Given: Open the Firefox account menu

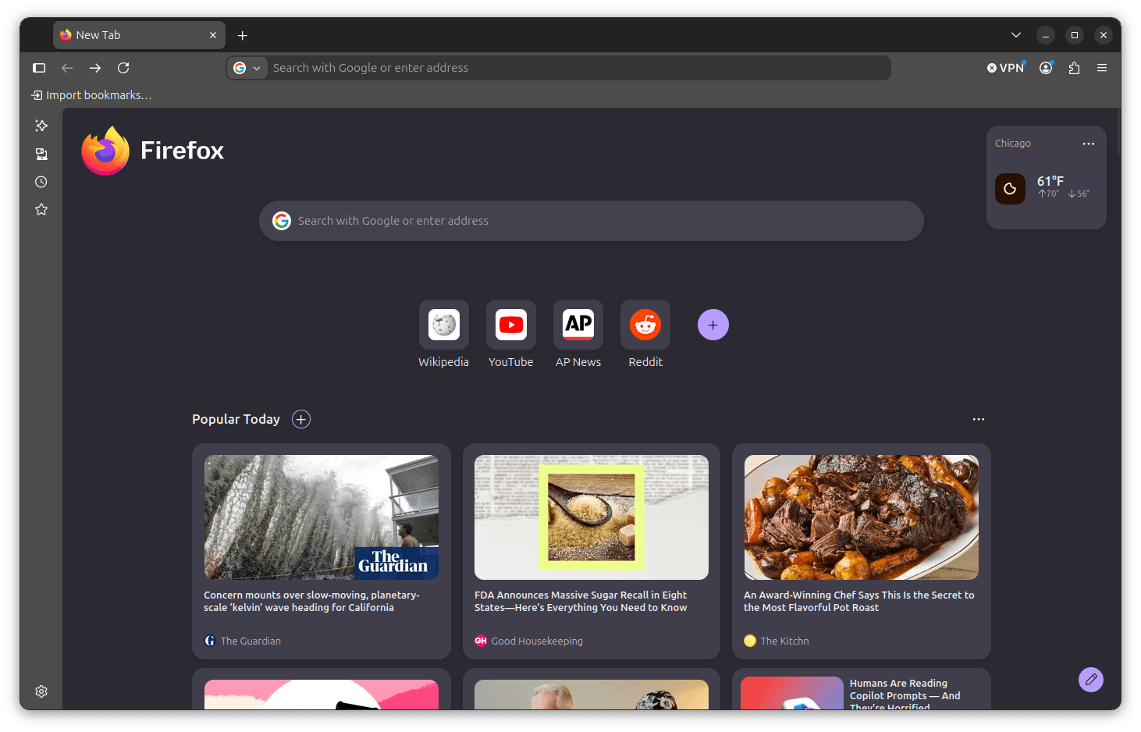Looking at the screenshot, I should (x=1046, y=68).
